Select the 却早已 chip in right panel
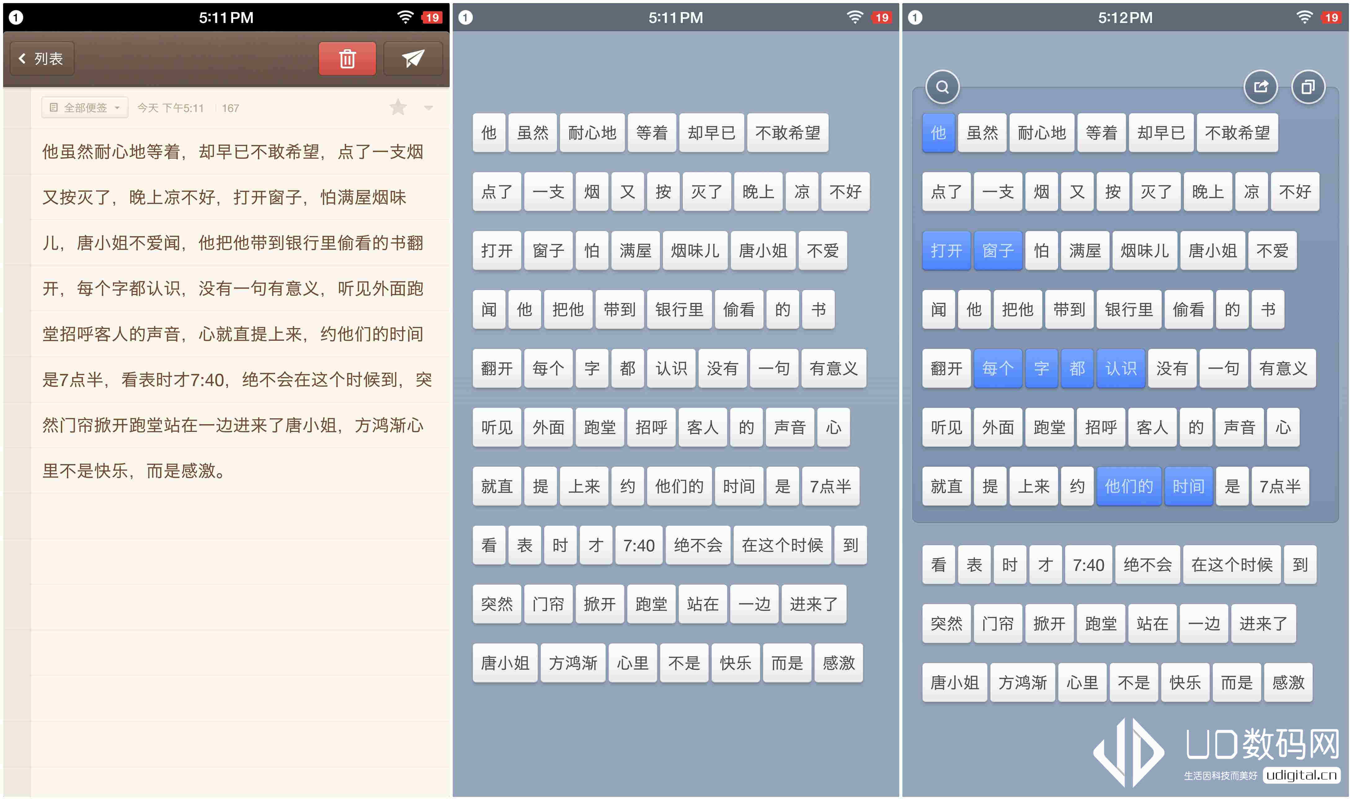The width and height of the screenshot is (1352, 800). coord(1161,133)
